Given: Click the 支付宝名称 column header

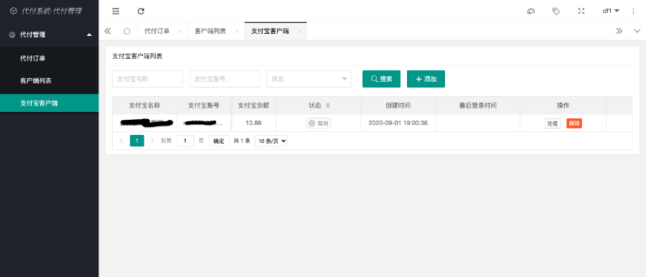Looking at the screenshot, I should tap(144, 105).
